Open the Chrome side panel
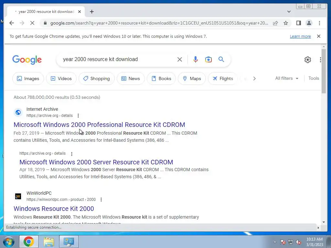This screenshot has width=331, height=248. (x=298, y=23)
